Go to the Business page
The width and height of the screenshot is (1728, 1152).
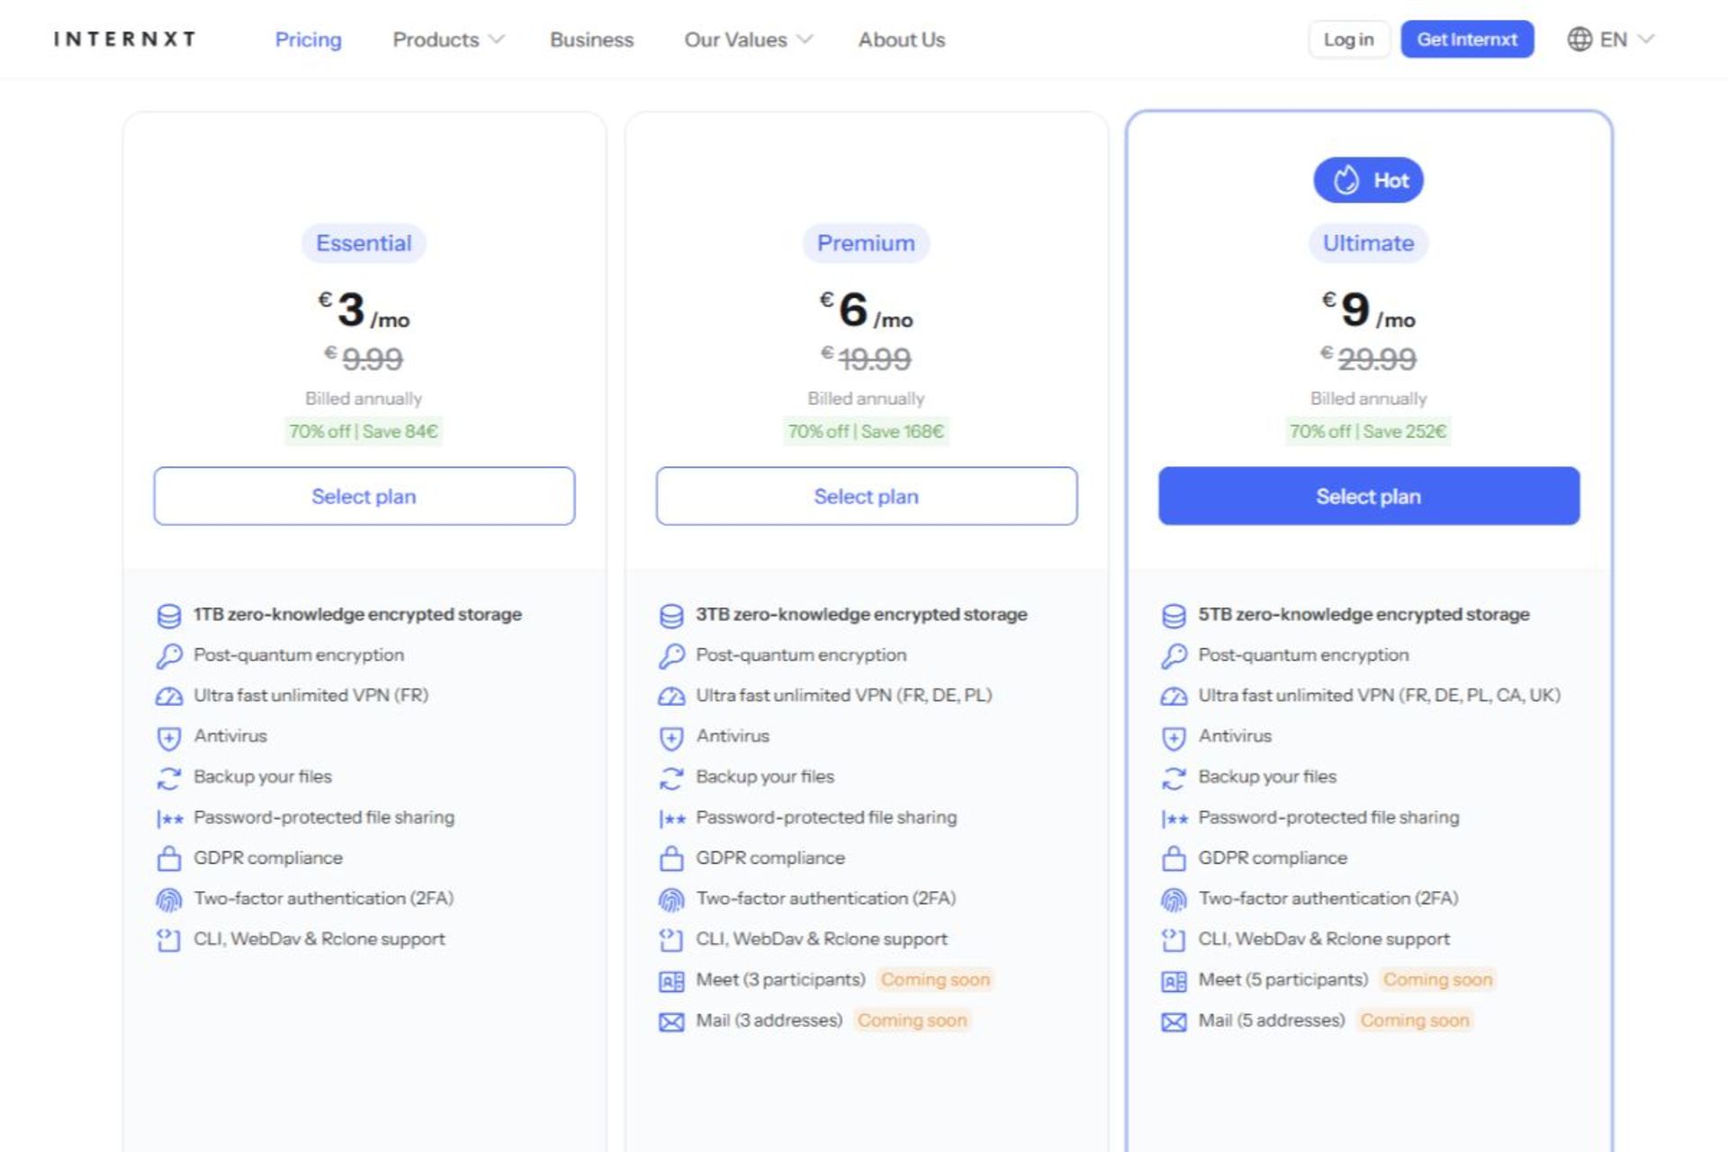pyautogui.click(x=591, y=40)
